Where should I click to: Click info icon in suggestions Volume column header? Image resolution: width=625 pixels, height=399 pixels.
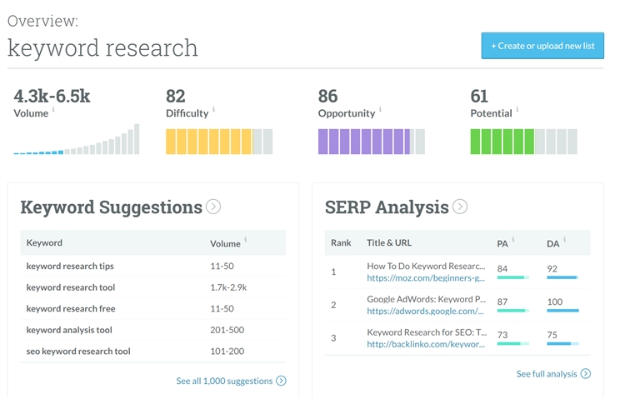point(246,240)
